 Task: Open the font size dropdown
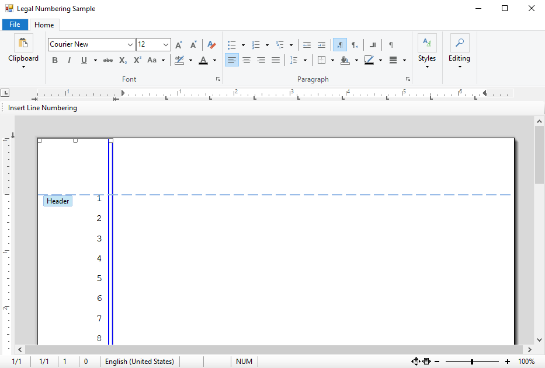[x=166, y=44]
